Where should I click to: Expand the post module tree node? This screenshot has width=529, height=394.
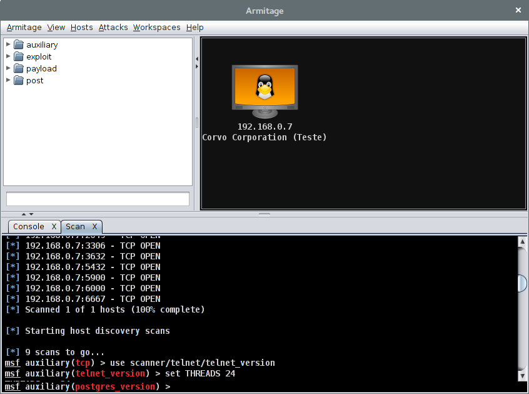point(8,80)
